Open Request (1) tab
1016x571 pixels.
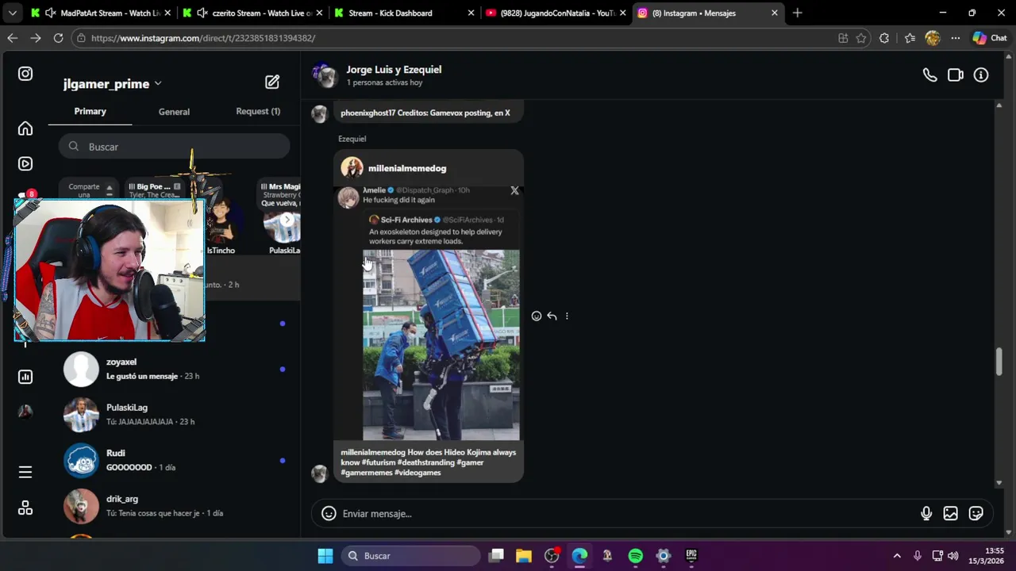pyautogui.click(x=258, y=111)
